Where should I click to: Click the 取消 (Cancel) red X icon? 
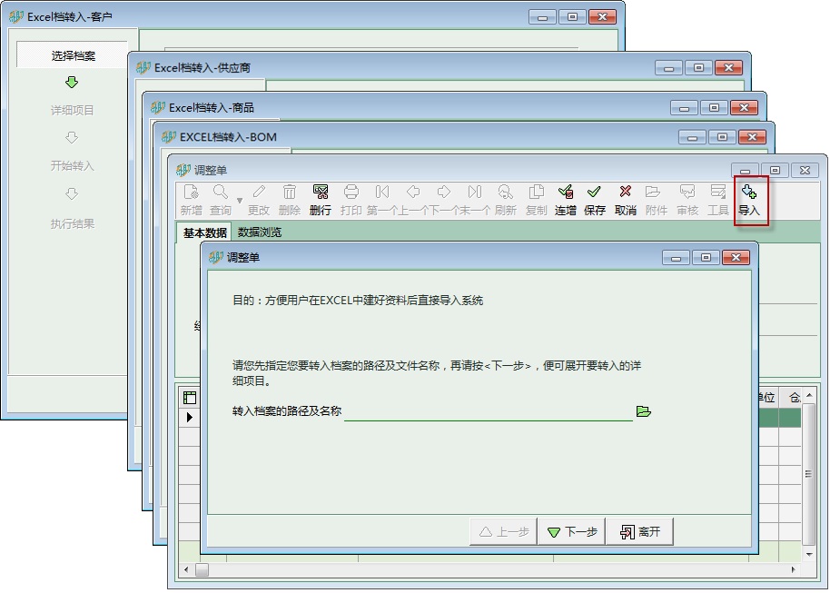[625, 200]
